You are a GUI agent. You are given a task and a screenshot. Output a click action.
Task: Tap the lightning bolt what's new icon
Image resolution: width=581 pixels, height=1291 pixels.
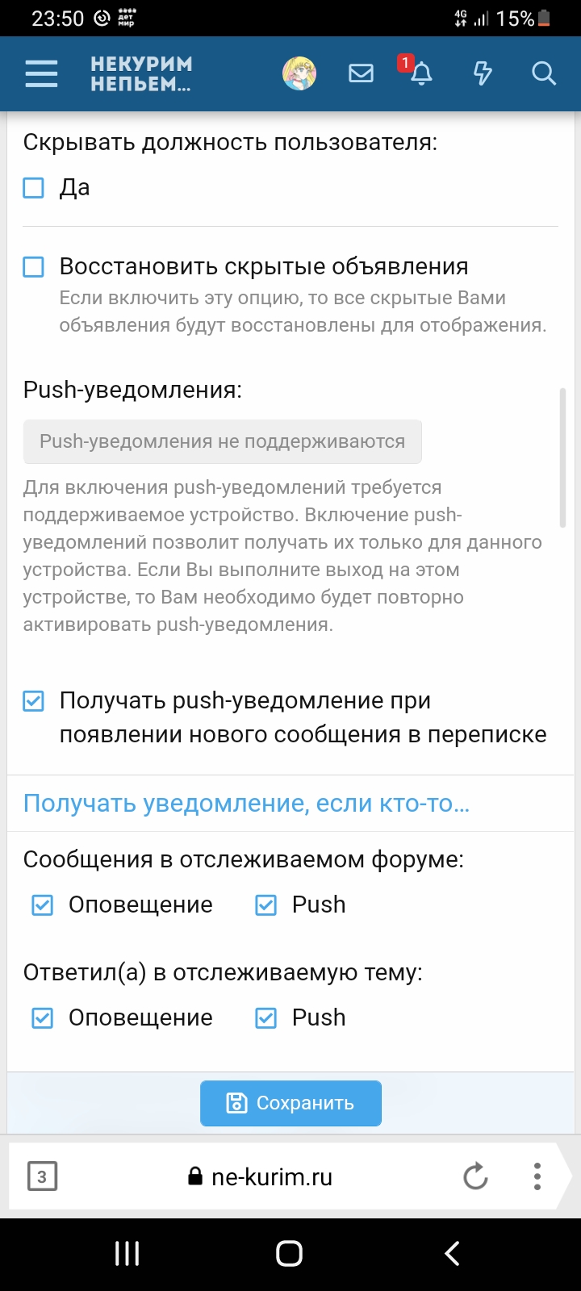[x=483, y=73]
